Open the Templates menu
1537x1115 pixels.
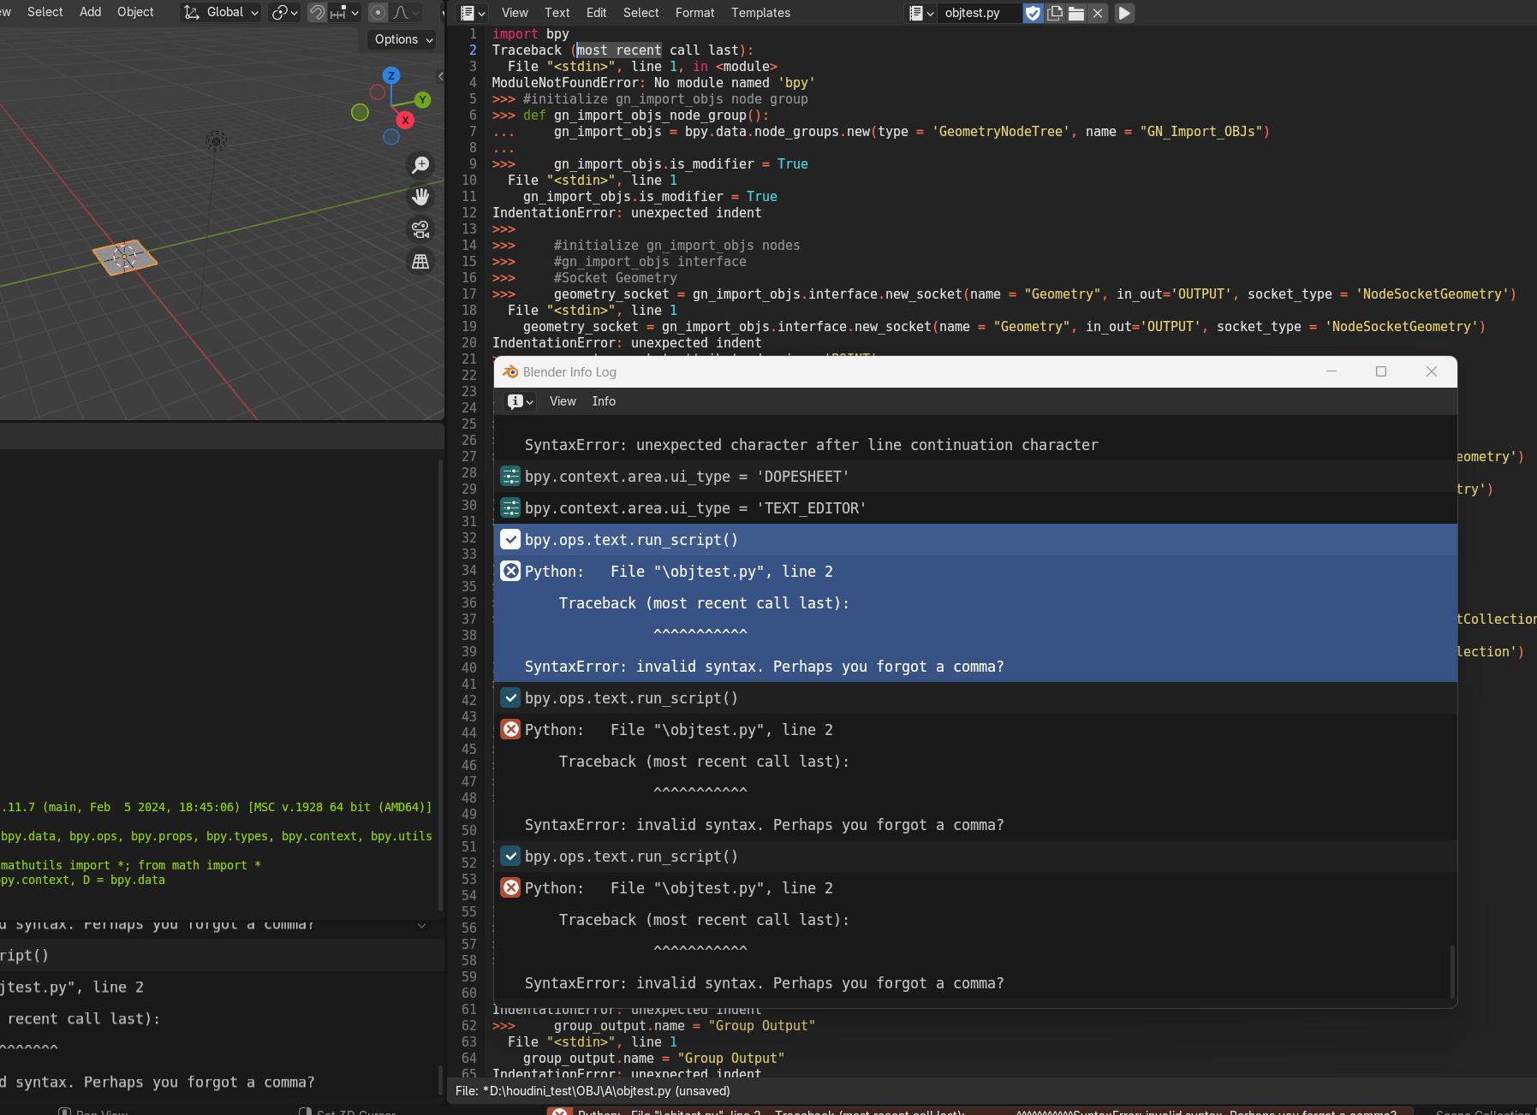click(760, 13)
